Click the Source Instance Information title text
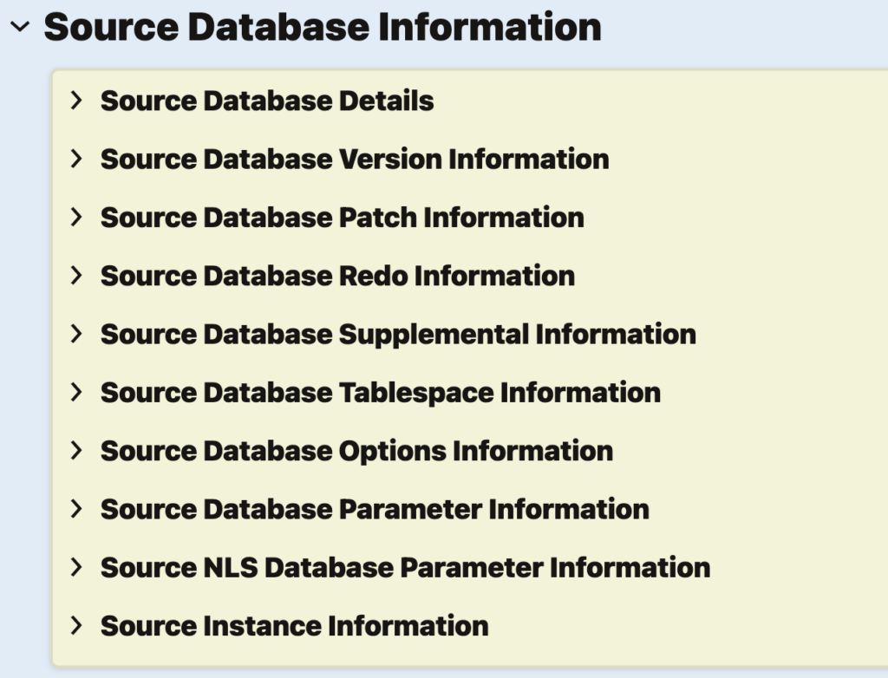Viewport: 888px width, 678px height. [x=294, y=626]
